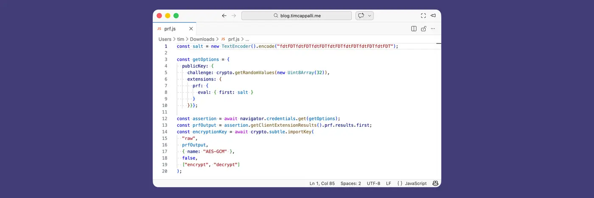Expand the dropdown arrow beside Copilot chat
Viewport: 594px width, 198px height.
(x=370, y=16)
